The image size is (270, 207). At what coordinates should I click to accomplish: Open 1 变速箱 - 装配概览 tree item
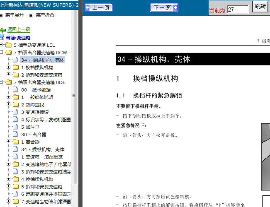[x=42, y=157]
